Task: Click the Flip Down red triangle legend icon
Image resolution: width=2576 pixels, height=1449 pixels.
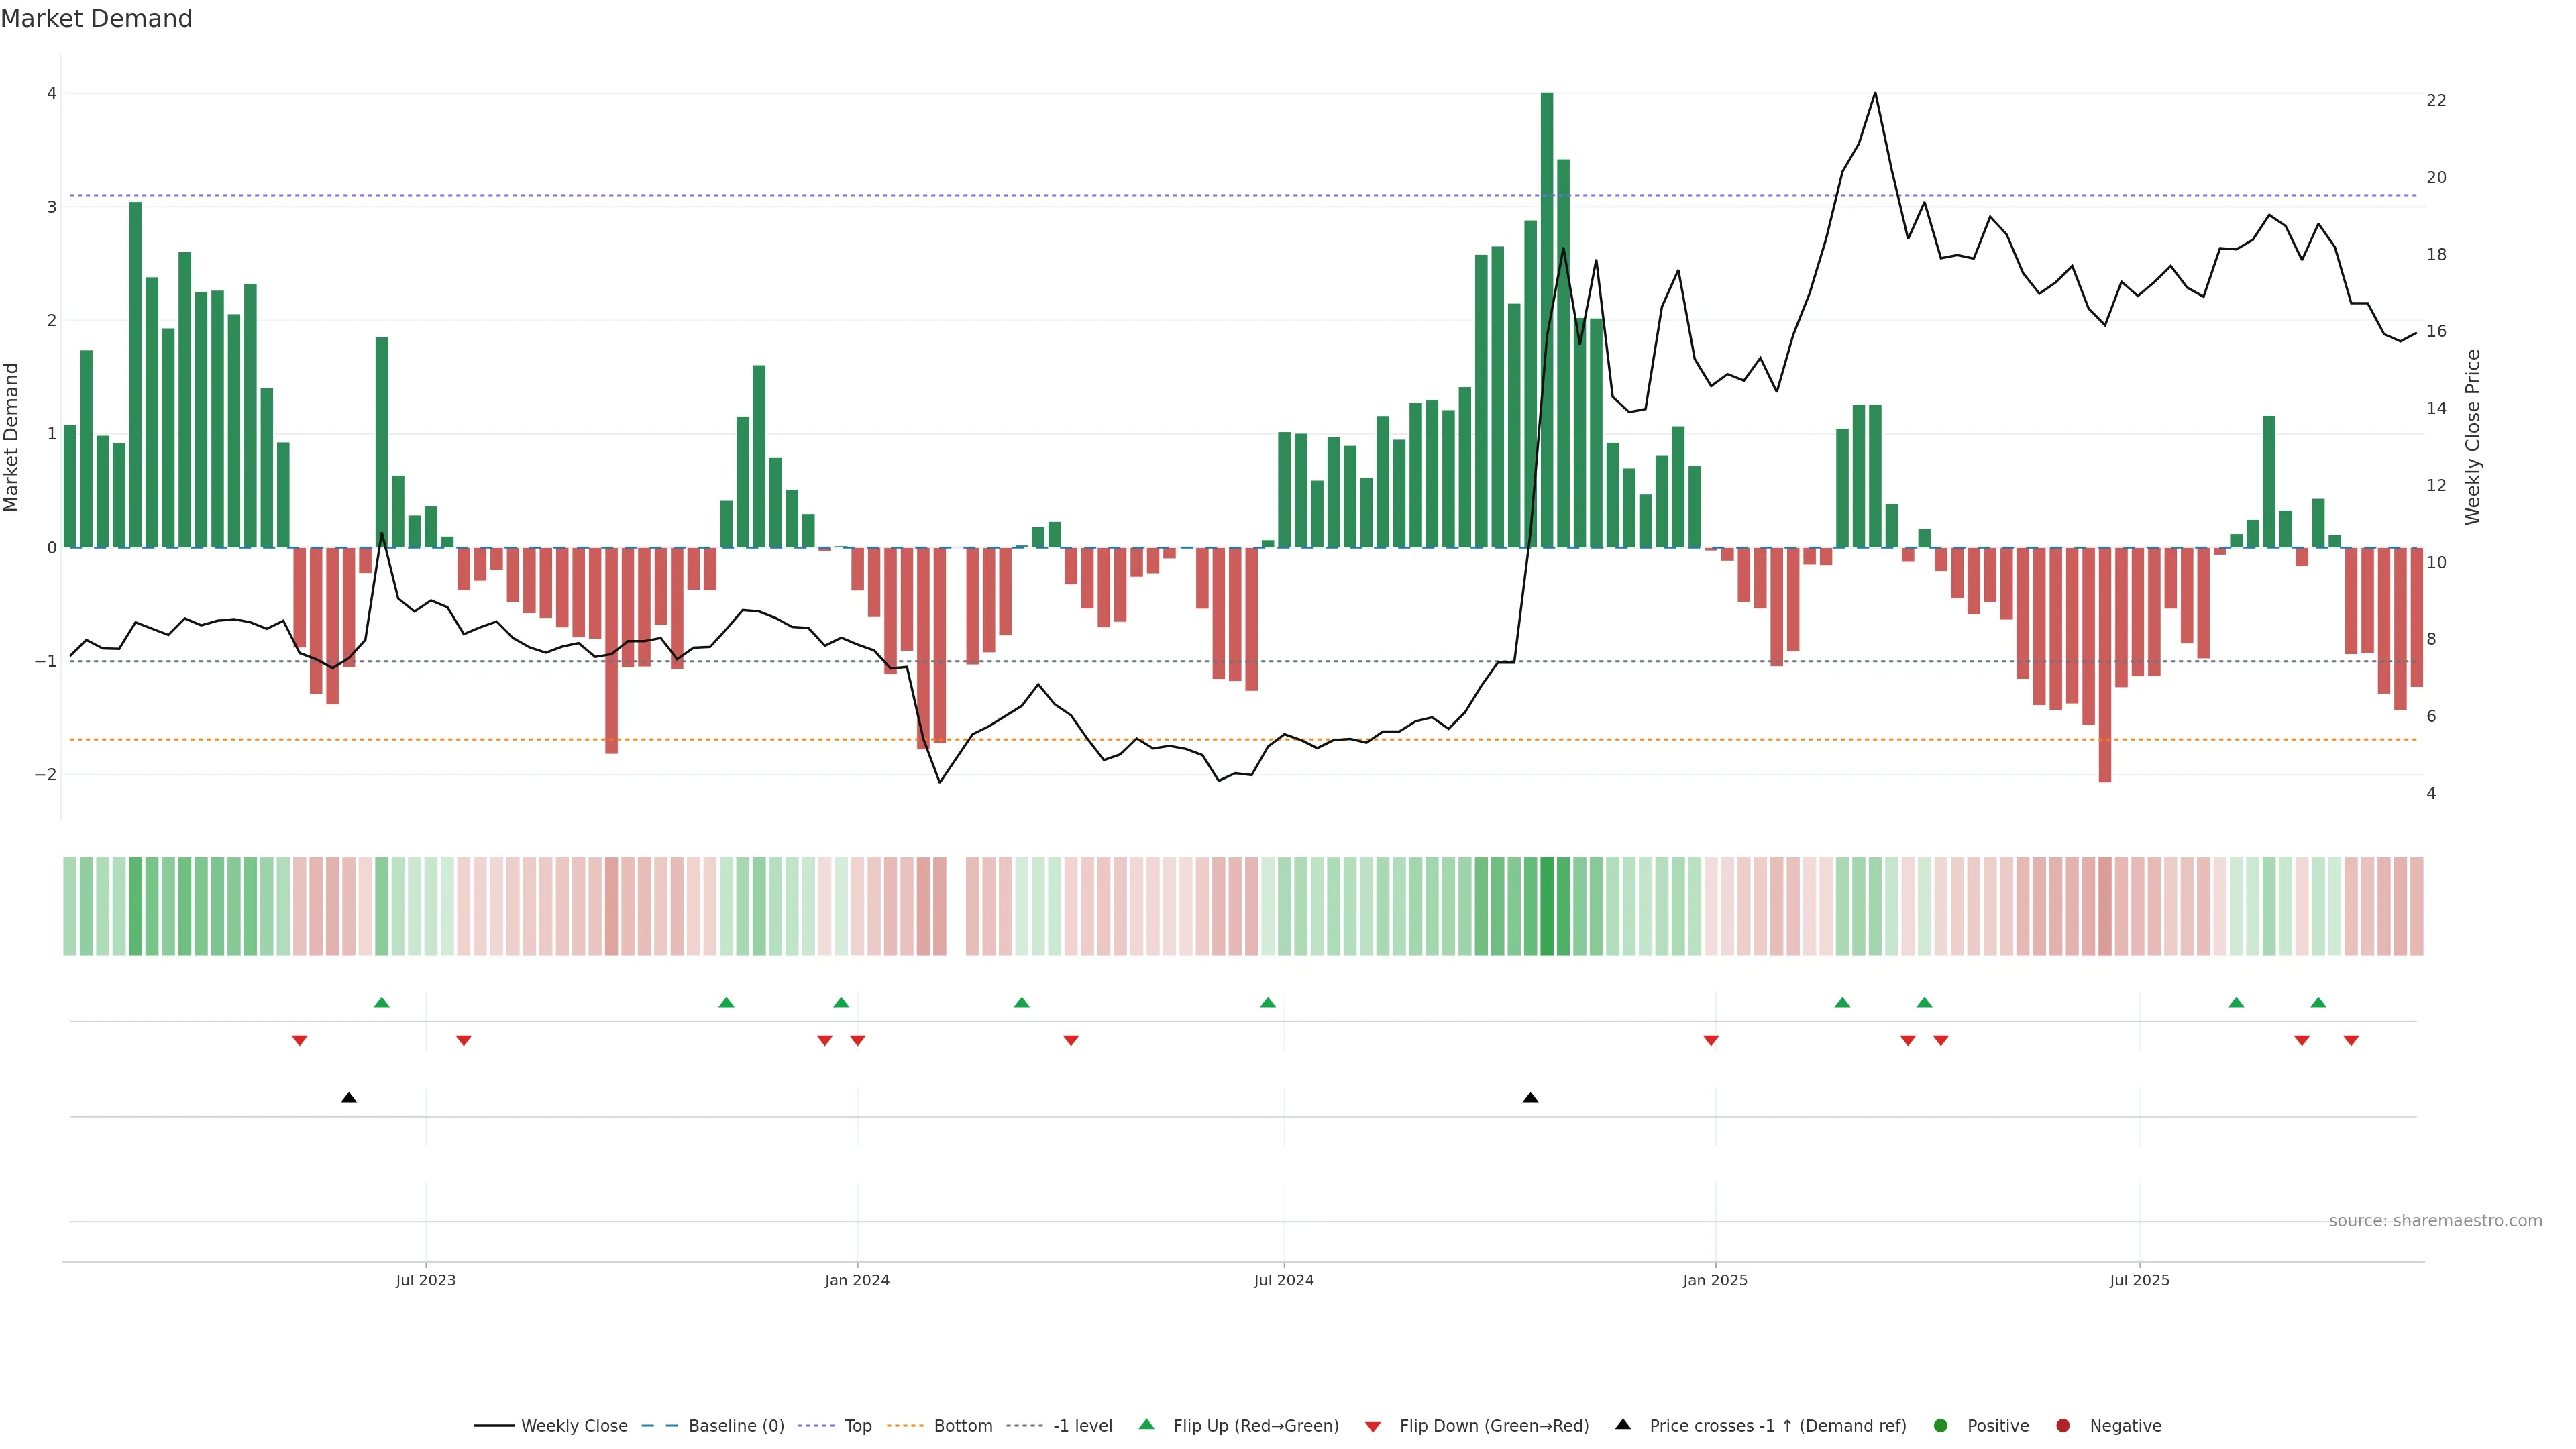Action: pos(1373,1426)
